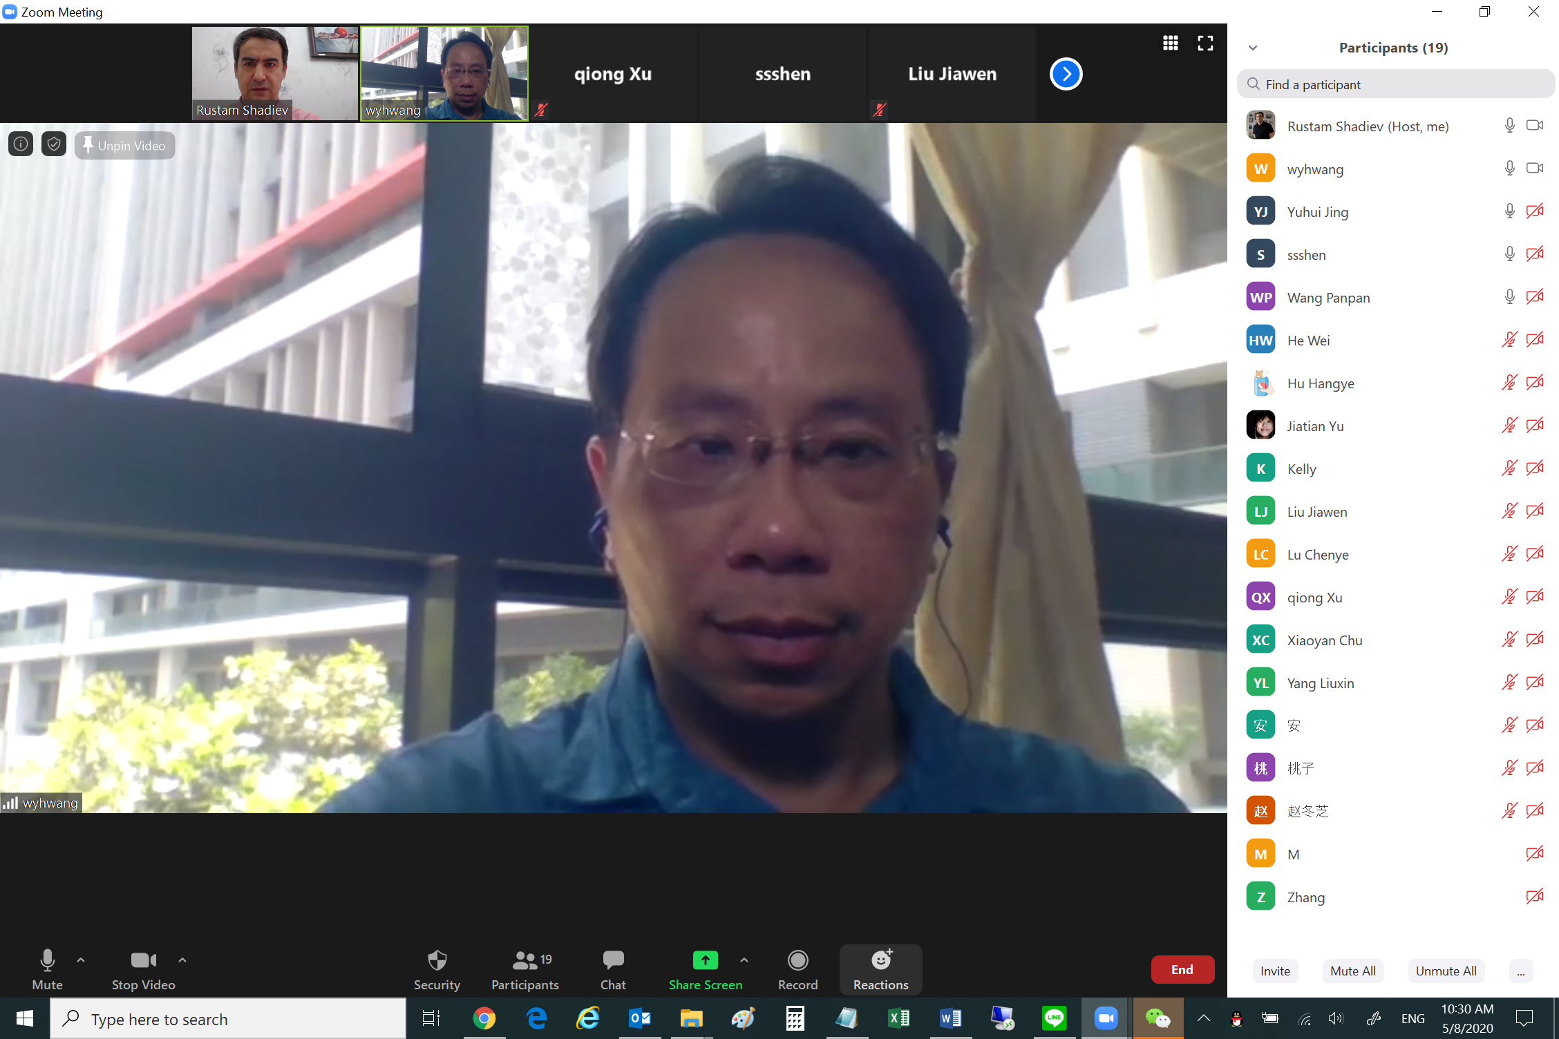The image size is (1559, 1039).
Task: Expand Share Screen options arrow
Action: pyautogui.click(x=744, y=960)
